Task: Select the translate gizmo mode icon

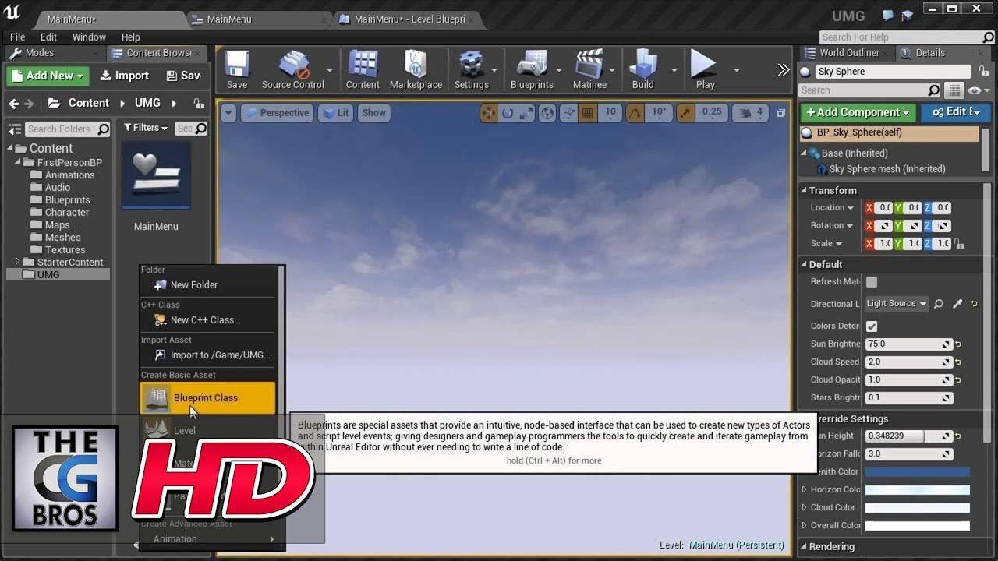Action: pos(489,113)
